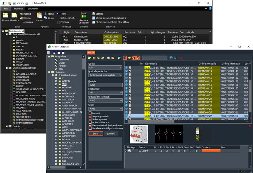Click the first folder icon in Articoli toolbar
This screenshot has width=253, height=173.
90,58
